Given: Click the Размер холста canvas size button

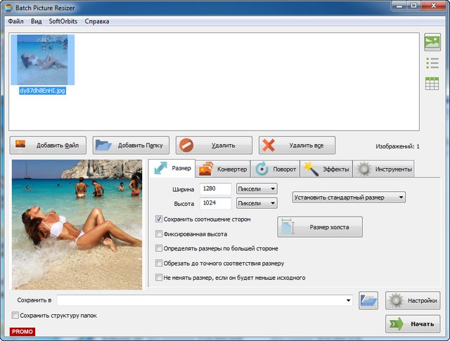Looking at the screenshot, I should [320, 227].
